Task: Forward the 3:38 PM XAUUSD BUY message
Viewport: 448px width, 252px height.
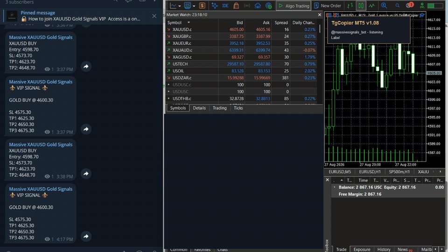Action: point(86,174)
